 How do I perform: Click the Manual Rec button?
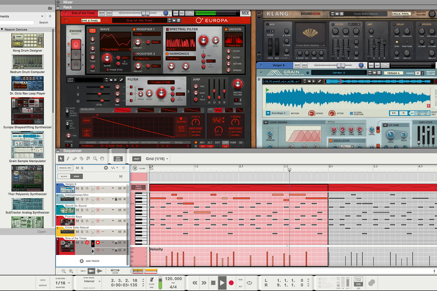[x=65, y=168]
